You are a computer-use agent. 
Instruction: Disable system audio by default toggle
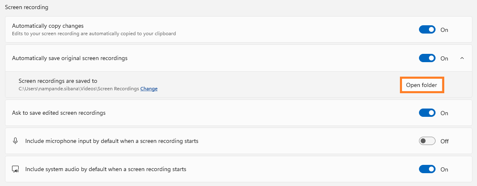coord(427,169)
